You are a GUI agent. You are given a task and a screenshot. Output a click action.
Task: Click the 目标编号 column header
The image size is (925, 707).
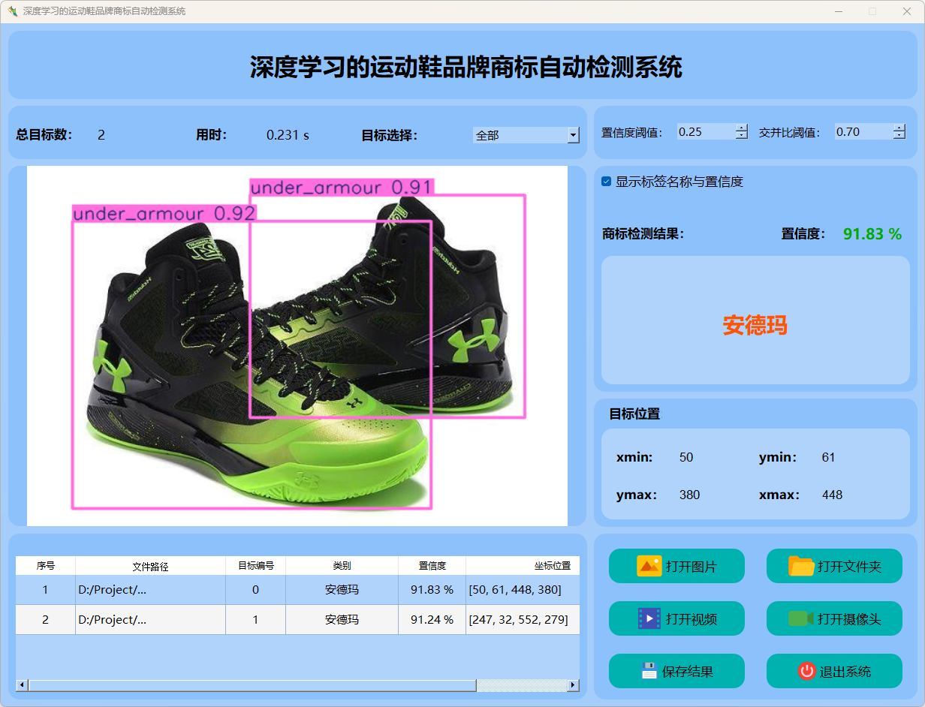click(255, 566)
